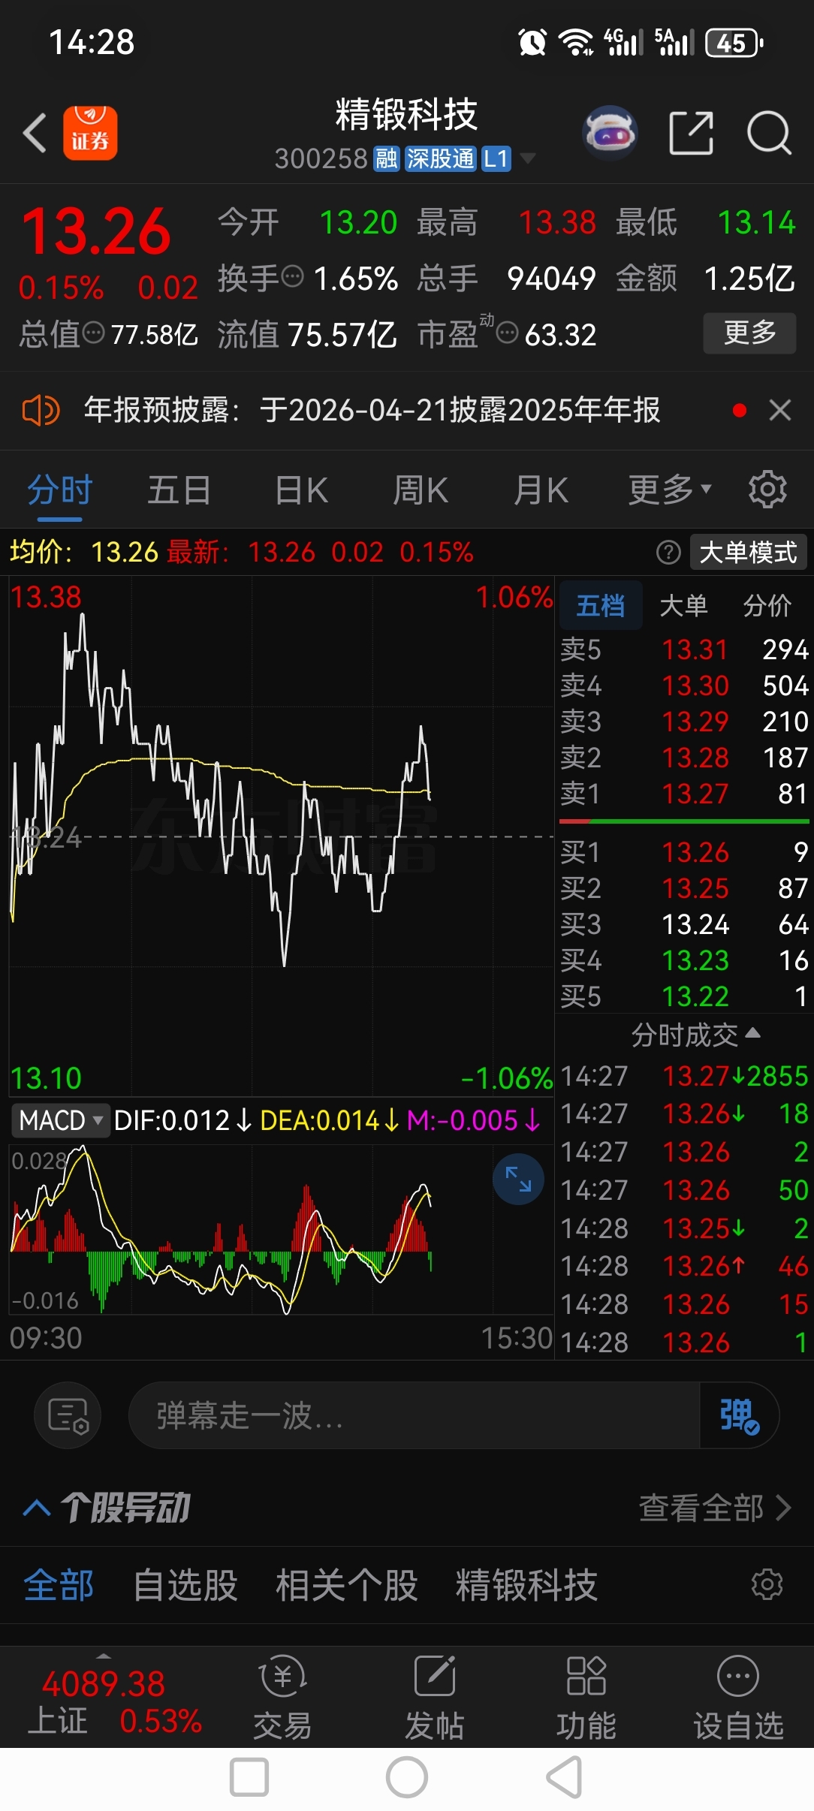
Task: Tap the back arrow icon
Action: pyautogui.click(x=35, y=133)
